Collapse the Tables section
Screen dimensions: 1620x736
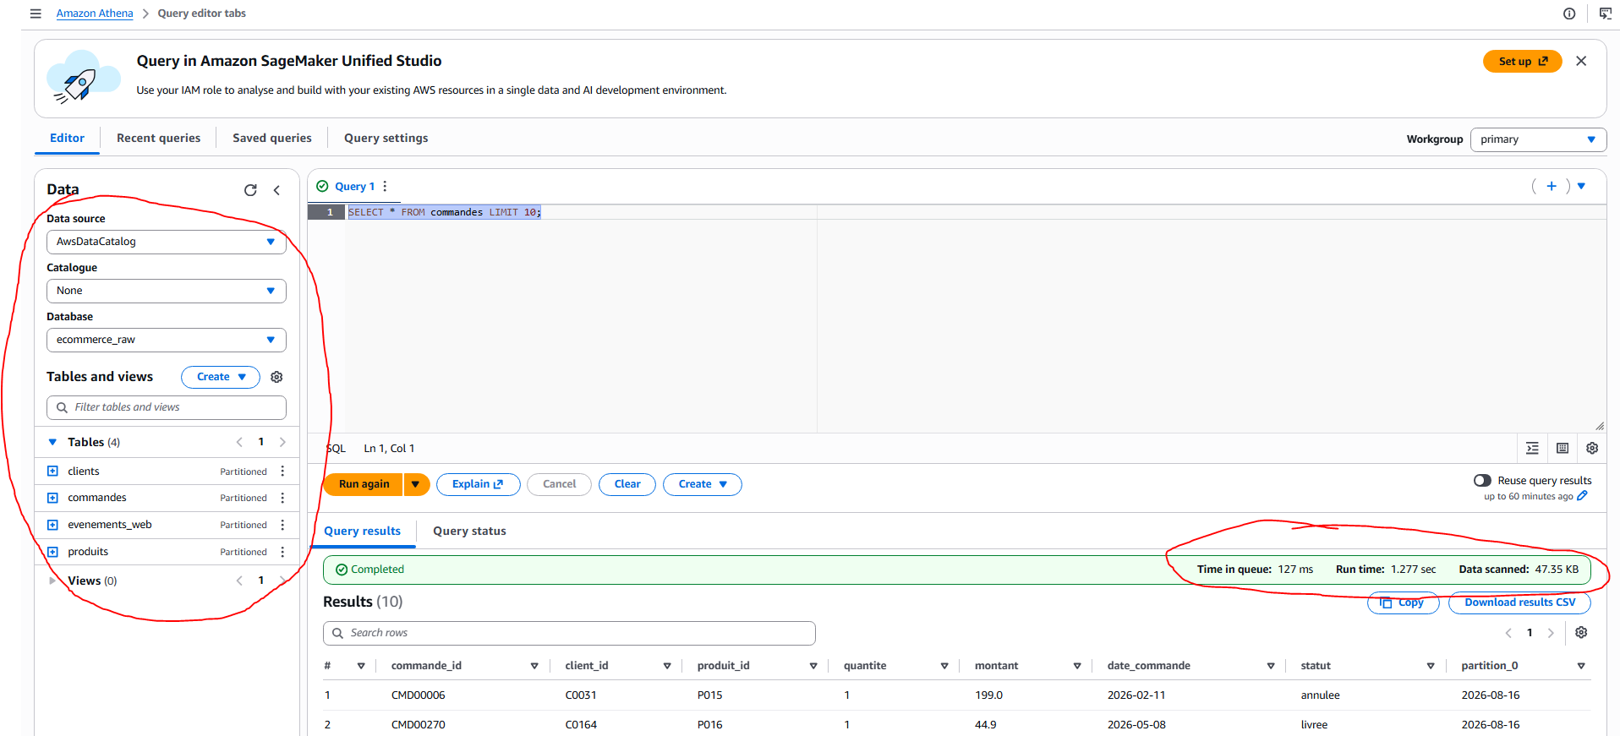coord(52,442)
